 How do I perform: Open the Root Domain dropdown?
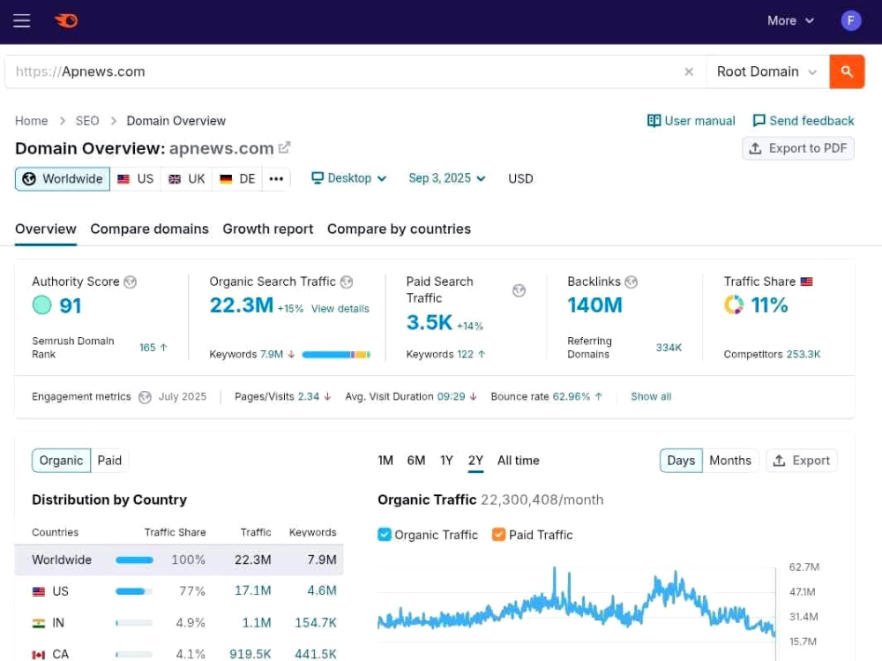767,71
